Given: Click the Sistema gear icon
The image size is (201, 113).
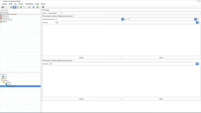Looking at the screenshot, I should point(1,22).
